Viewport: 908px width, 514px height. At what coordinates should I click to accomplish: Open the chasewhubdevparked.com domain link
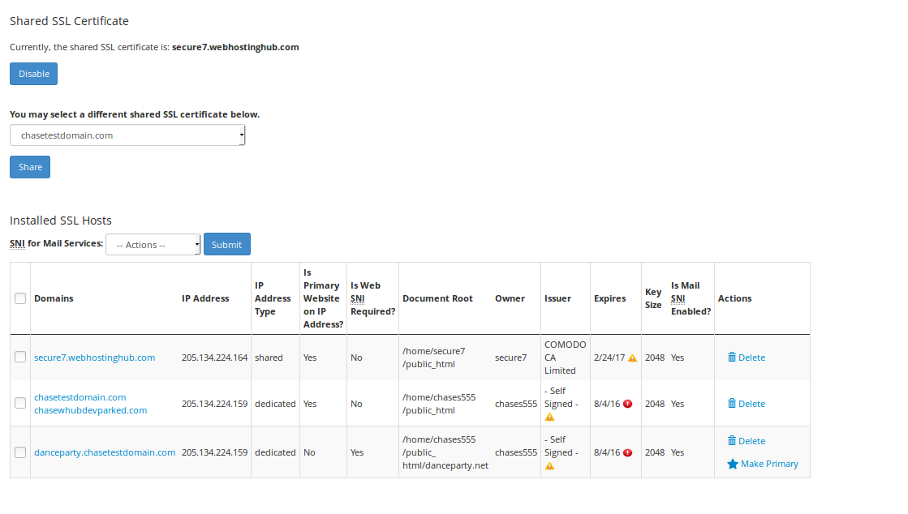click(90, 410)
